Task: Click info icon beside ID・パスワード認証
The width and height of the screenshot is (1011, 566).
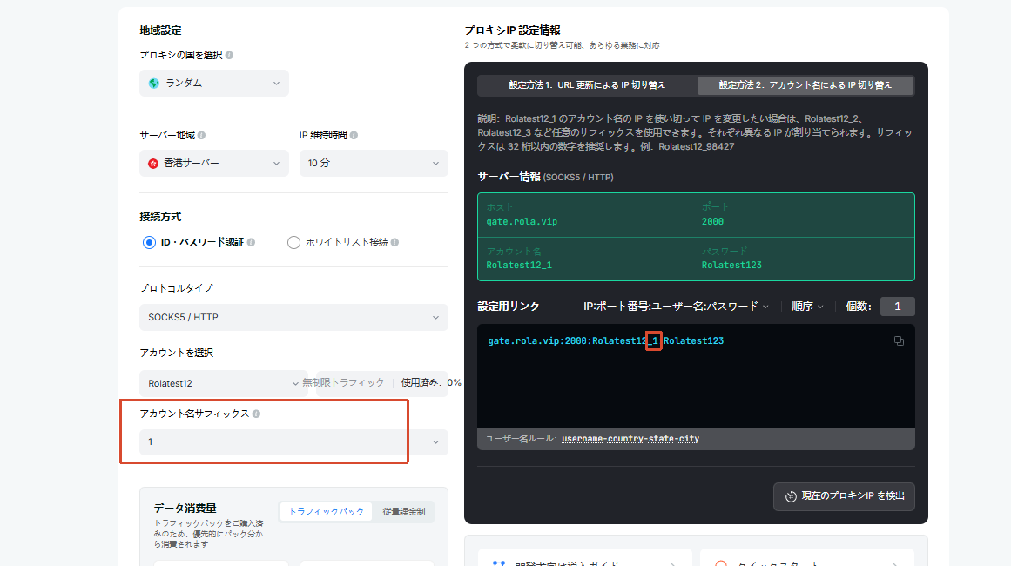Action: click(252, 242)
